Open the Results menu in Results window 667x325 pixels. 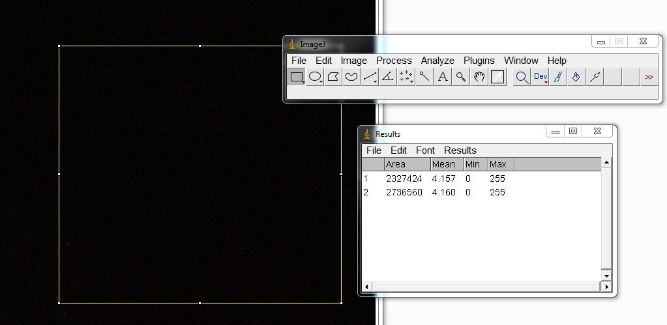[460, 150]
